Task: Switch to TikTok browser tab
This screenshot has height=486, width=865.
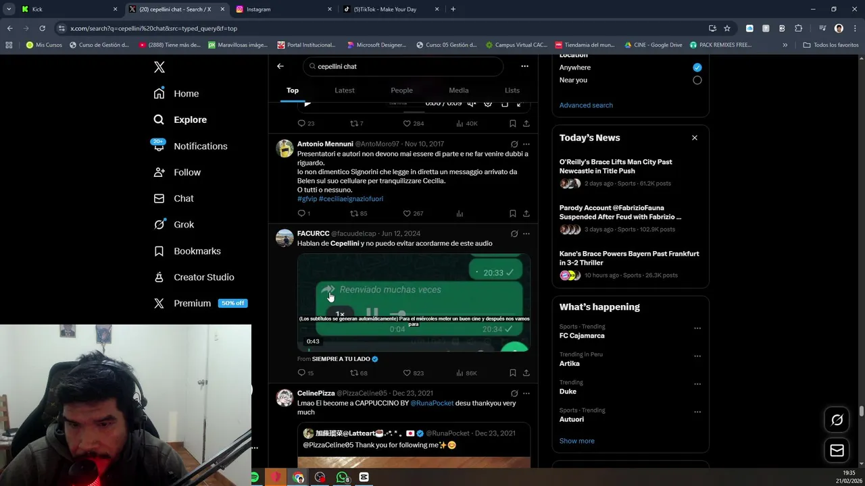Action: (391, 9)
